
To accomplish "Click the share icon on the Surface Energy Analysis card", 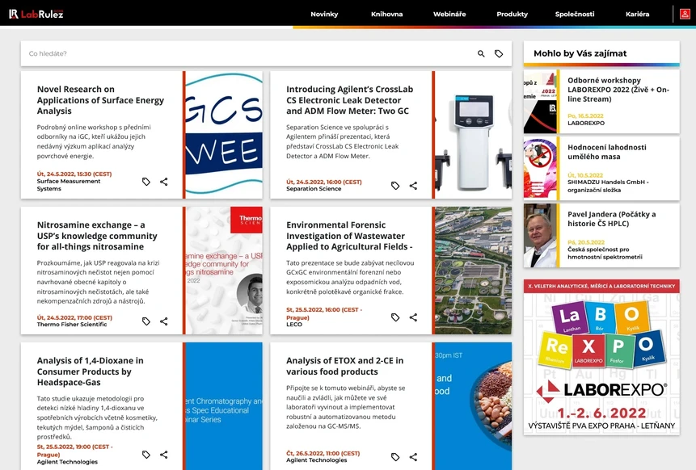I will tap(164, 182).
